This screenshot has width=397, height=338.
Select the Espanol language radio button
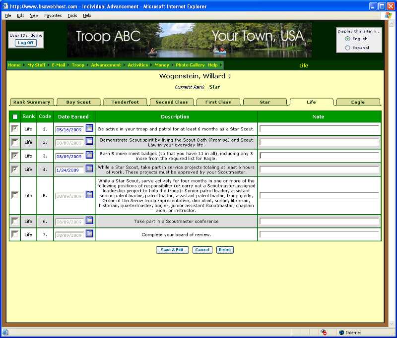(348, 48)
